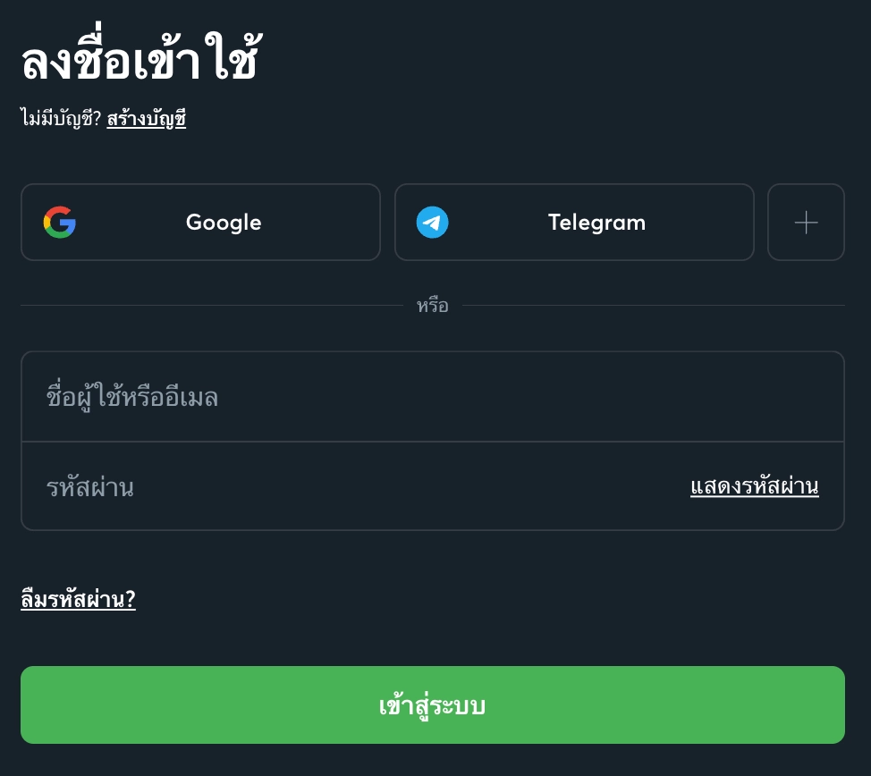Click the divider line right of หรือ
The height and width of the screenshot is (776, 871).
click(x=653, y=306)
